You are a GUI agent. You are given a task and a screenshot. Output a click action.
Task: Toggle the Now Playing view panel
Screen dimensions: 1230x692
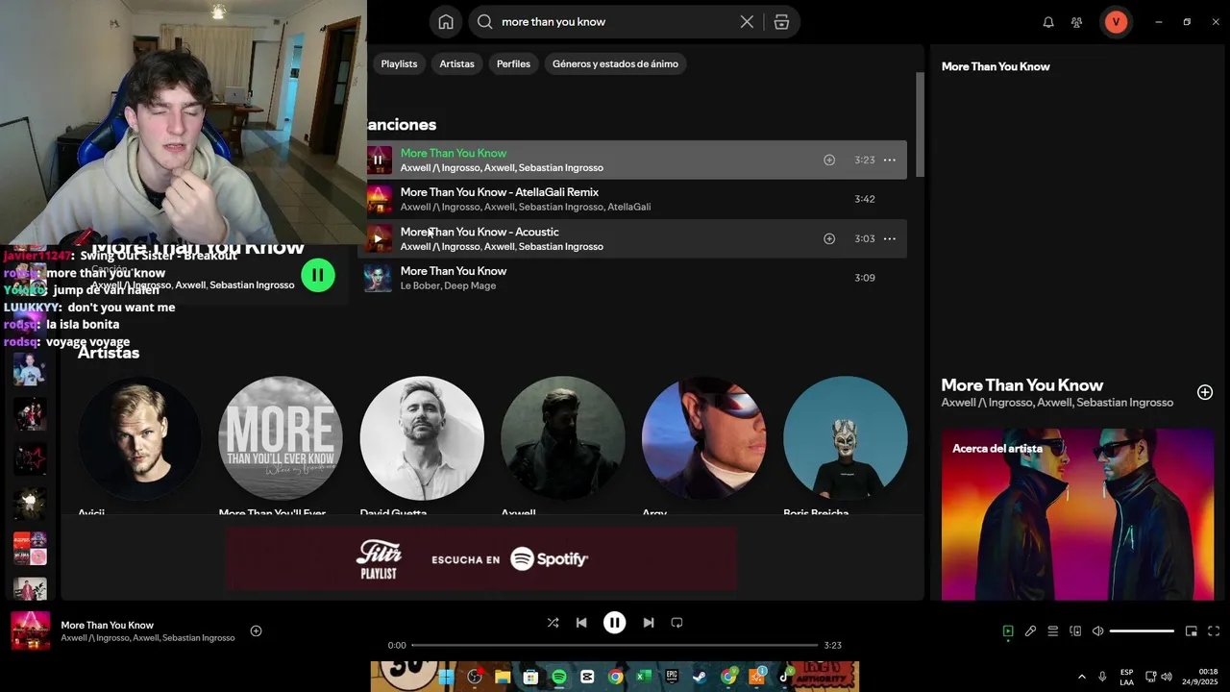tap(1008, 631)
